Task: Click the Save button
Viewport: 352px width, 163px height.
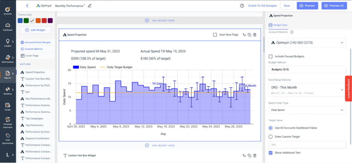Action: click(x=287, y=6)
